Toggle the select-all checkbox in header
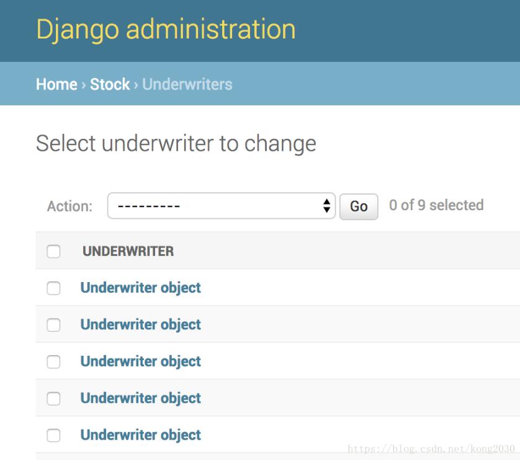 pyautogui.click(x=53, y=250)
